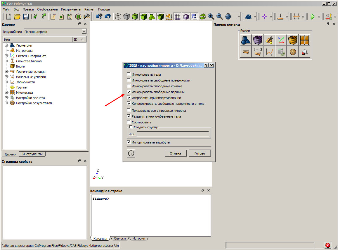Open coordinate systems mode icon in the command panel

[x=281, y=40]
